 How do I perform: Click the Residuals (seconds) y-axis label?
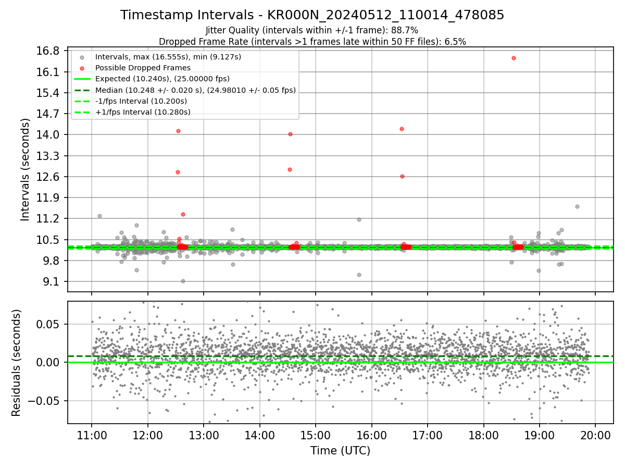pos(16,363)
